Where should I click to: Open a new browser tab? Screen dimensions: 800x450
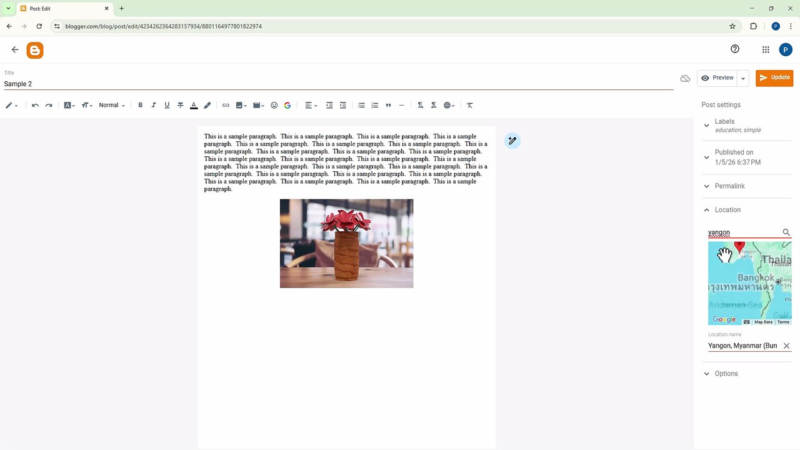pos(121,9)
